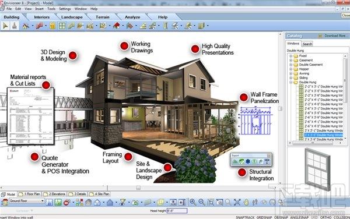
Task: Open the 2 Elevations view tab
Action: [x=54, y=194]
